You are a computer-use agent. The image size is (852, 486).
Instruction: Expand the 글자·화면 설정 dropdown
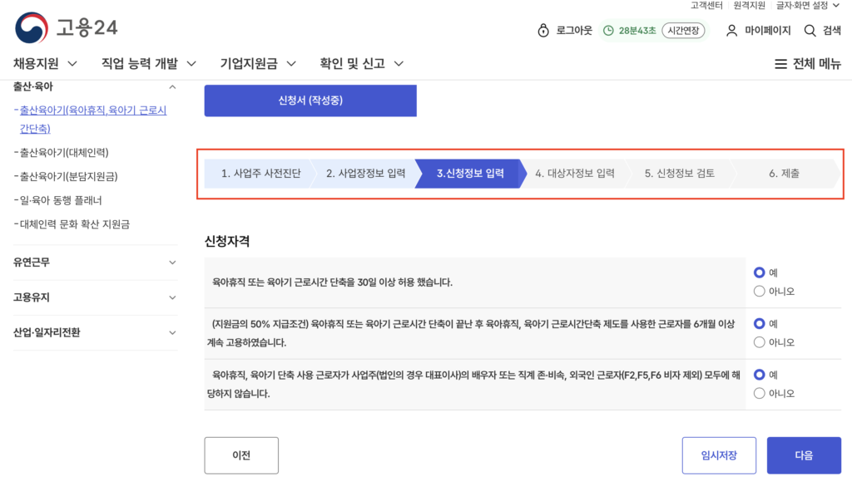coord(845,5)
